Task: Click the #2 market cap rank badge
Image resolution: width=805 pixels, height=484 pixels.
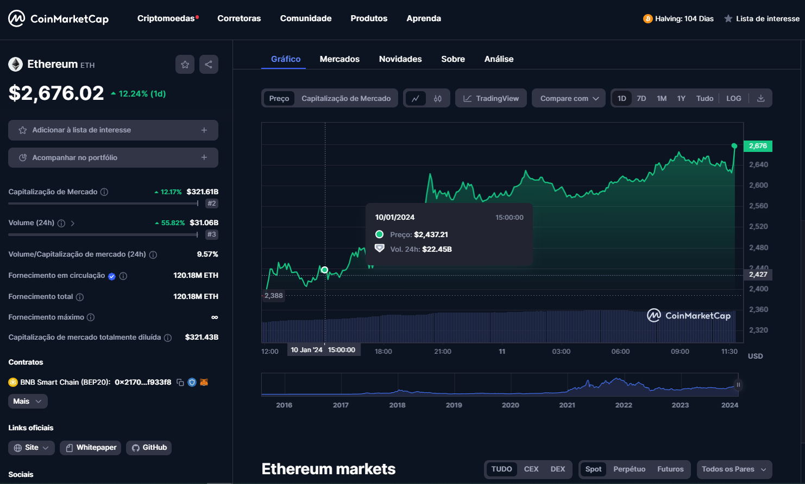Action: (212, 203)
